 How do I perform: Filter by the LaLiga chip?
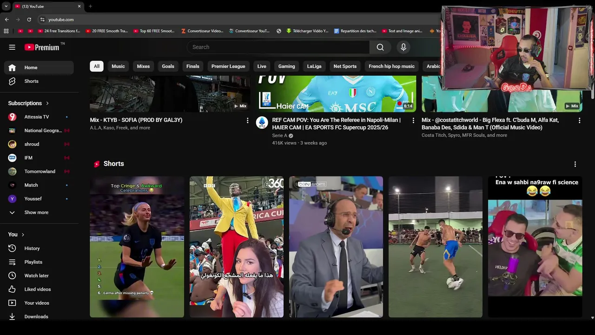coord(314,66)
